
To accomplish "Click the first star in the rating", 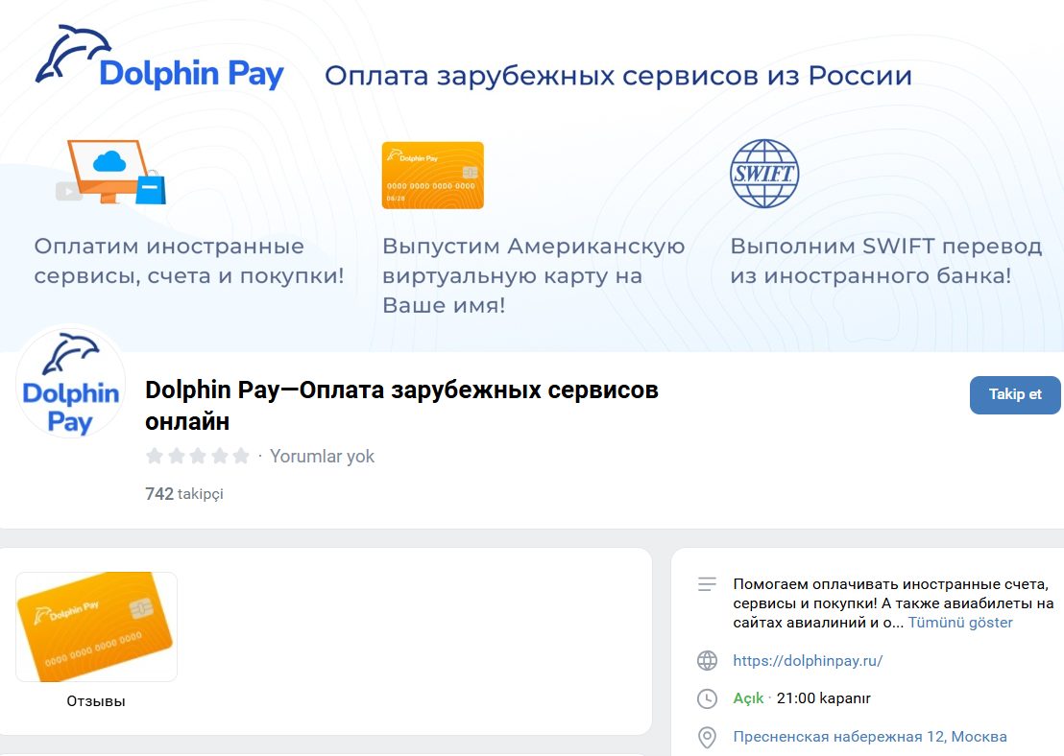I will [154, 457].
